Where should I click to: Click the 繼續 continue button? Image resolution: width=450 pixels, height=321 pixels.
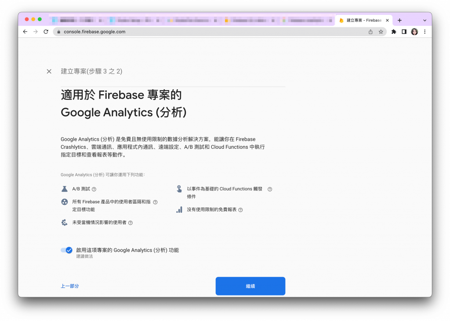250,286
